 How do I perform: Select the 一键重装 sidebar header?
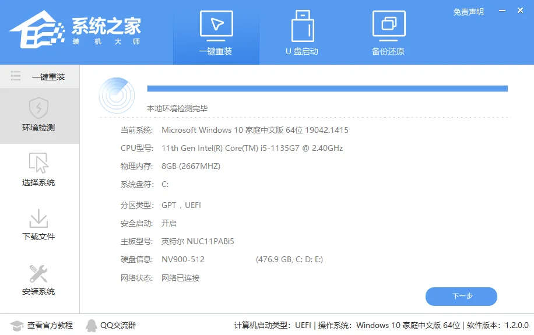pos(40,76)
